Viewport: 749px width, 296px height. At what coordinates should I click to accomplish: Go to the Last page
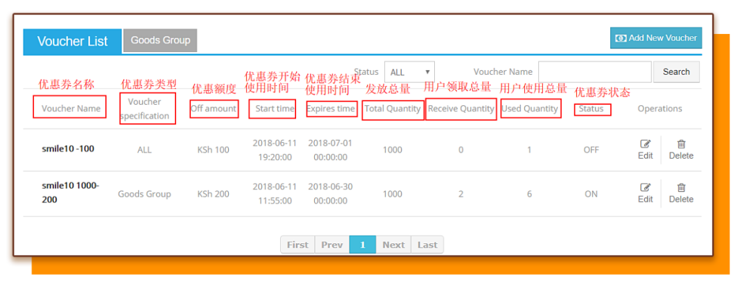pyautogui.click(x=427, y=245)
